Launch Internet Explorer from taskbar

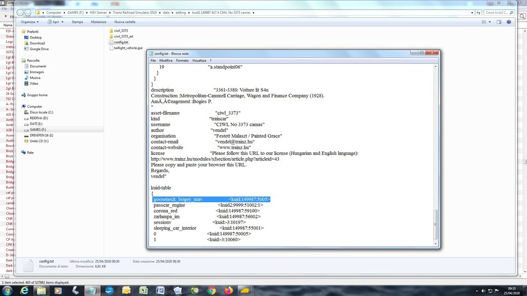[x=25, y=291]
